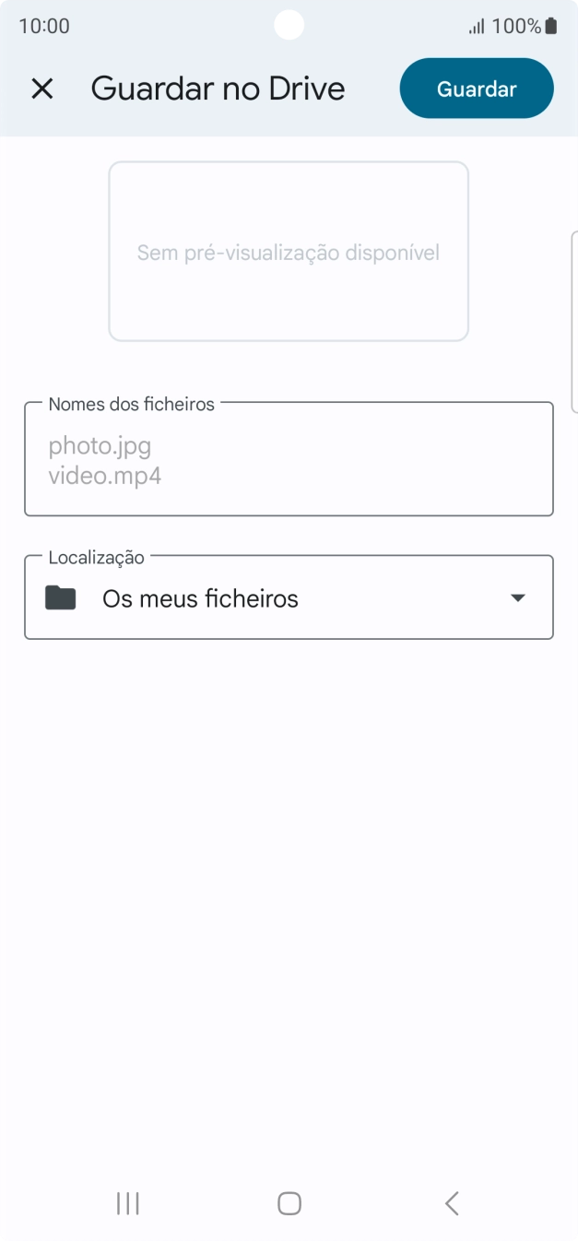This screenshot has height=1241, width=578.
Task: Expand the Localização dropdown arrow
Action: click(x=518, y=598)
